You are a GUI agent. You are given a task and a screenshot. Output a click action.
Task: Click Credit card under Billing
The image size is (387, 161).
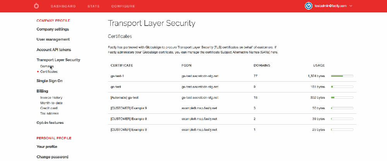pos(49,108)
